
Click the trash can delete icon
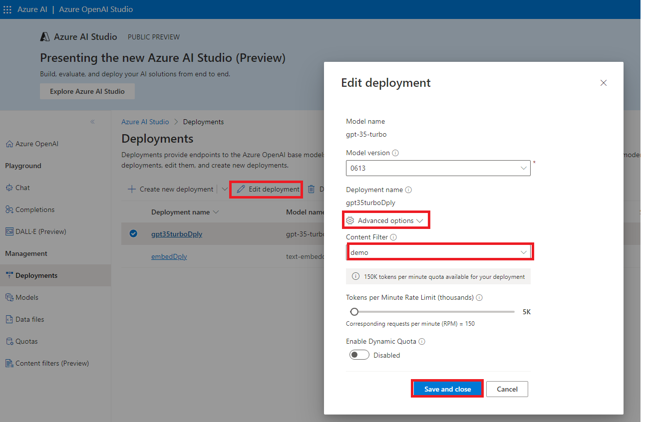coord(312,189)
